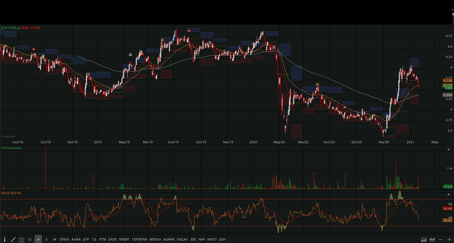Toggle the H daily timeframe button
Screen dimensions: 454x243
click(38, 239)
